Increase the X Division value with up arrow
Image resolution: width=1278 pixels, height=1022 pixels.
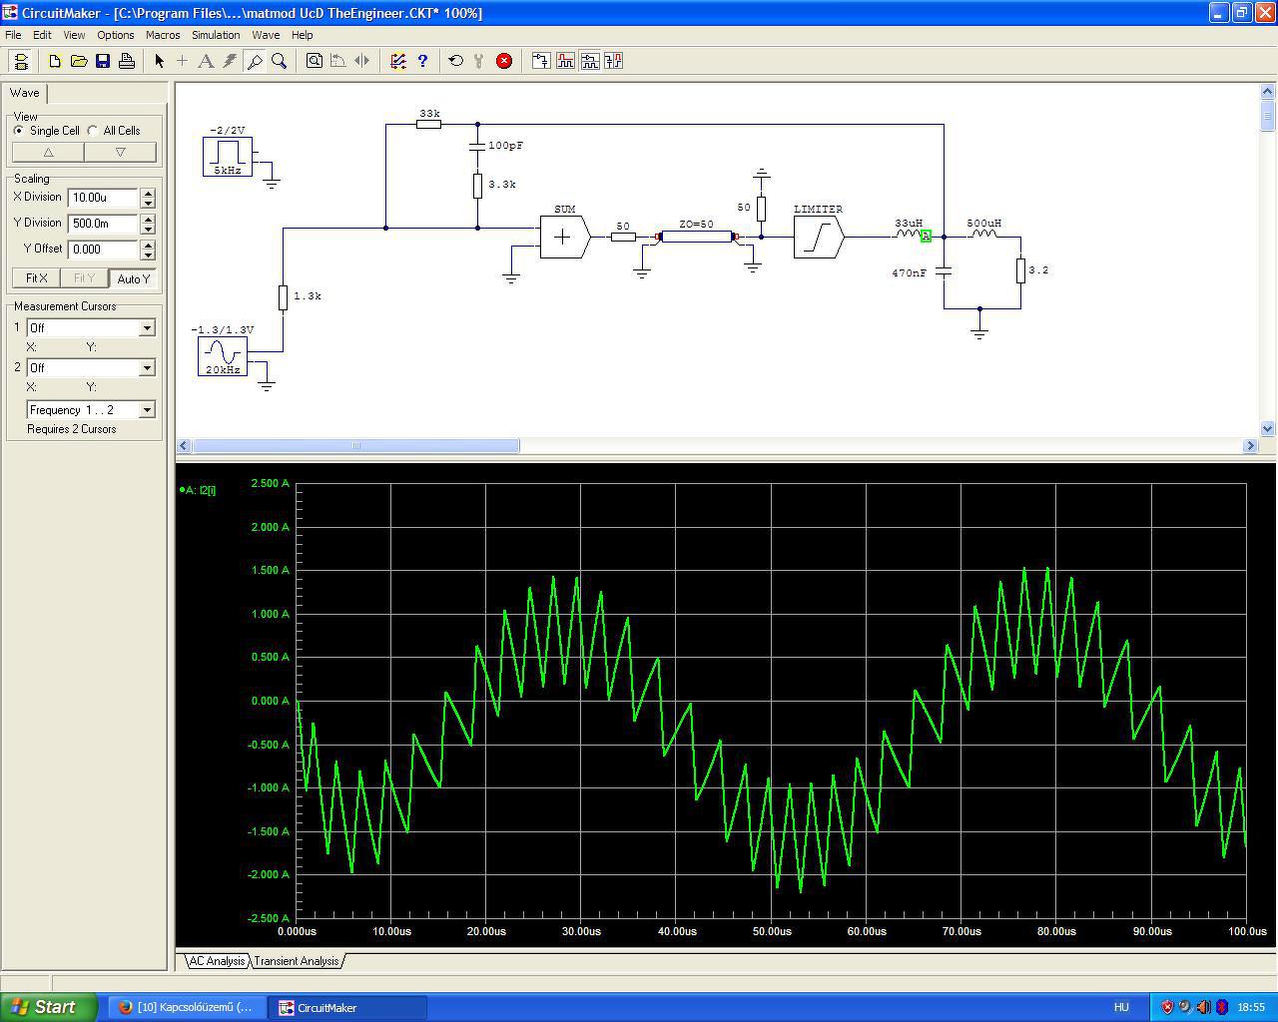coord(149,193)
